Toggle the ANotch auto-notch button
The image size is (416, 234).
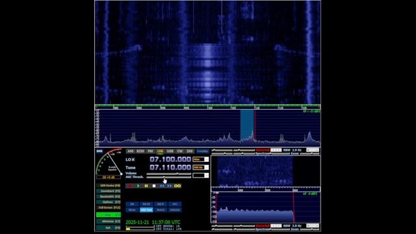[175, 210]
